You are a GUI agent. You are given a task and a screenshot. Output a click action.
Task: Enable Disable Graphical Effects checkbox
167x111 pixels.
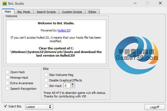(46, 80)
